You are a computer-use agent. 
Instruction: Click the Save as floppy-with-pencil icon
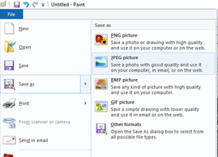[x=10, y=84]
